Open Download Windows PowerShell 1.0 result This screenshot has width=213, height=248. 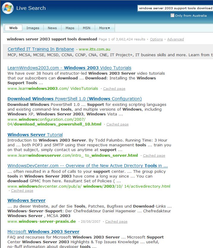(75, 99)
